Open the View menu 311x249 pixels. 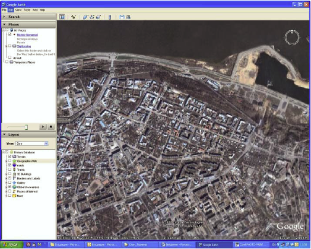tap(18, 9)
